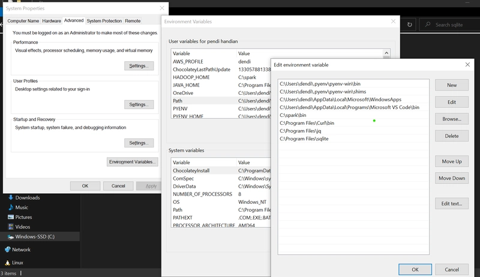This screenshot has height=277, width=480.
Task: Select the C:\spark\bin entry
Action: point(353,115)
